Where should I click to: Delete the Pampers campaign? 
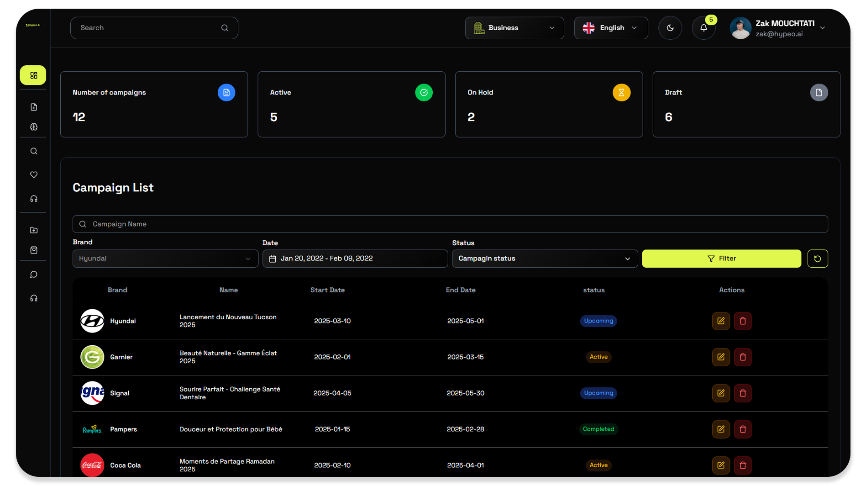pos(743,429)
